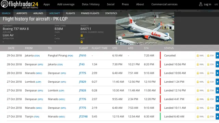Play back the JT610 canceled flight
Image resolution: width=219 pixels, height=123 pixels.
(217, 55)
